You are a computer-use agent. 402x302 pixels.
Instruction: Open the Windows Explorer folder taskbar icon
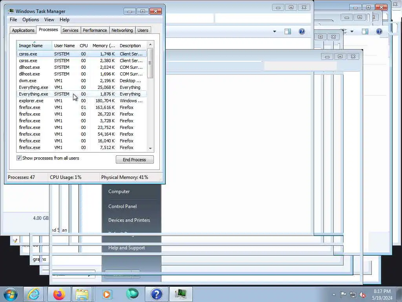click(x=82, y=294)
